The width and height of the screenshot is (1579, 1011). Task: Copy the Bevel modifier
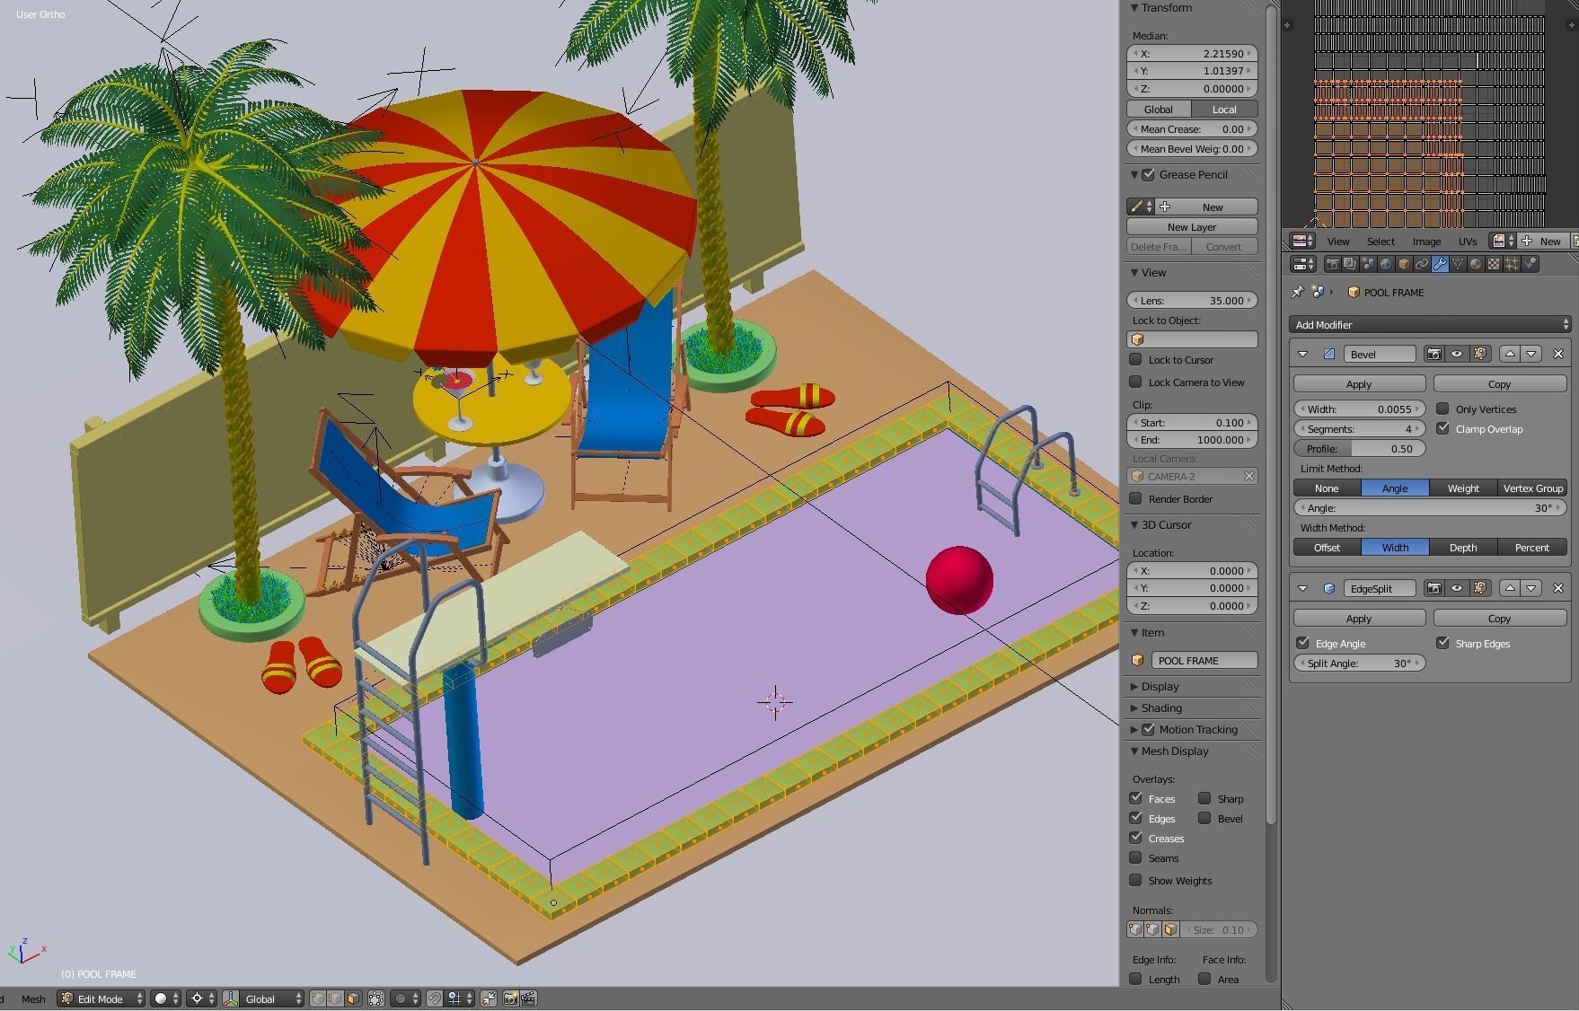tap(1498, 383)
